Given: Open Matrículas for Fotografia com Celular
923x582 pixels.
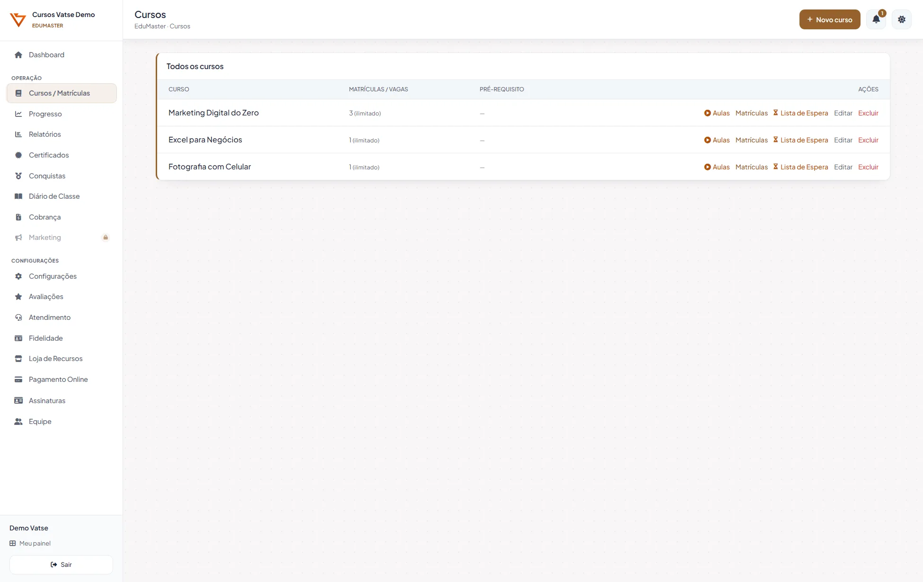Looking at the screenshot, I should click(752, 167).
